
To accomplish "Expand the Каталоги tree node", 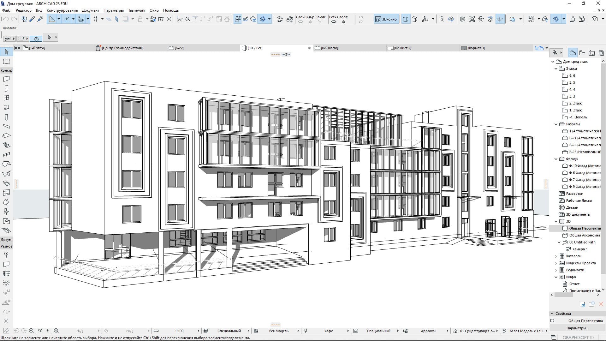I will click(556, 256).
